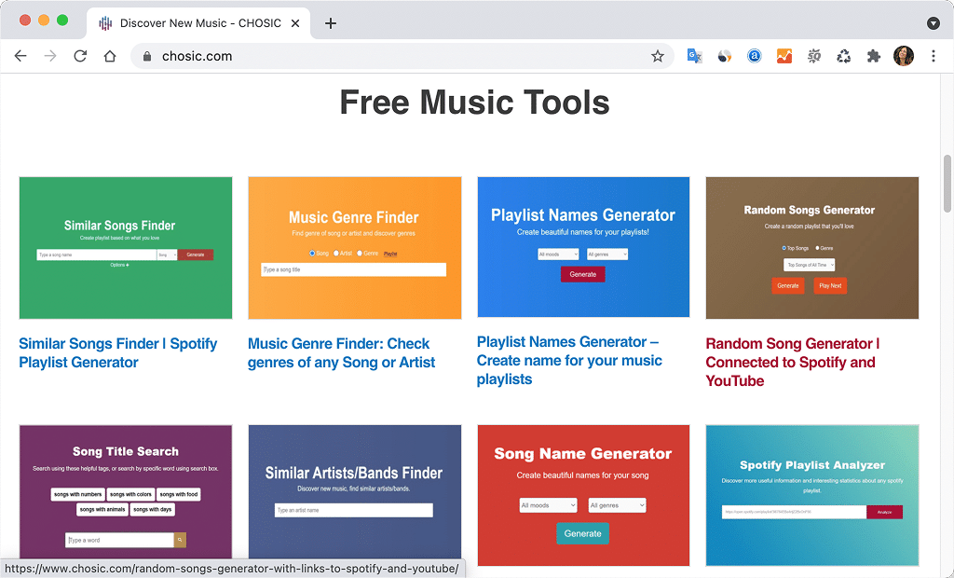Image resolution: width=954 pixels, height=578 pixels.
Task: Open the Google Translate extension icon
Action: click(695, 56)
